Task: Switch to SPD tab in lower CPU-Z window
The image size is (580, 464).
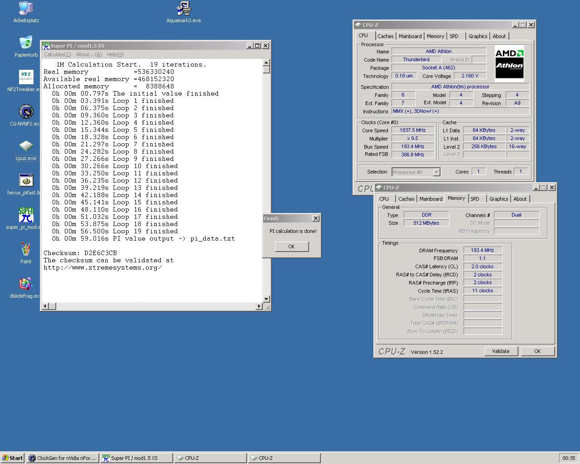Action: pyautogui.click(x=475, y=199)
